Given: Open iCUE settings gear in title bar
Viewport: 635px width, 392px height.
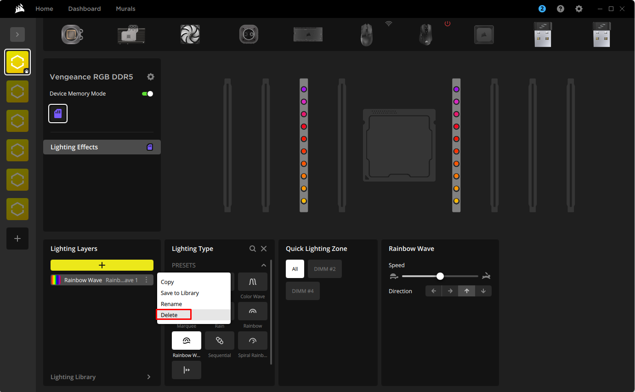Looking at the screenshot, I should click(579, 9).
